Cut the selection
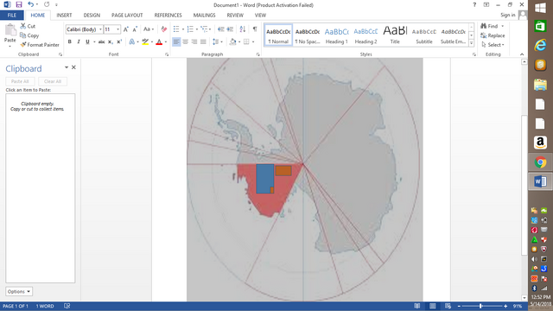 tap(28, 26)
